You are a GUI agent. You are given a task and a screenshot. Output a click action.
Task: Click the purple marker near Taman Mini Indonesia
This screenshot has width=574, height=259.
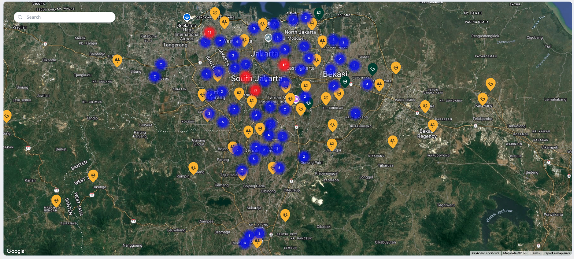[296, 99]
